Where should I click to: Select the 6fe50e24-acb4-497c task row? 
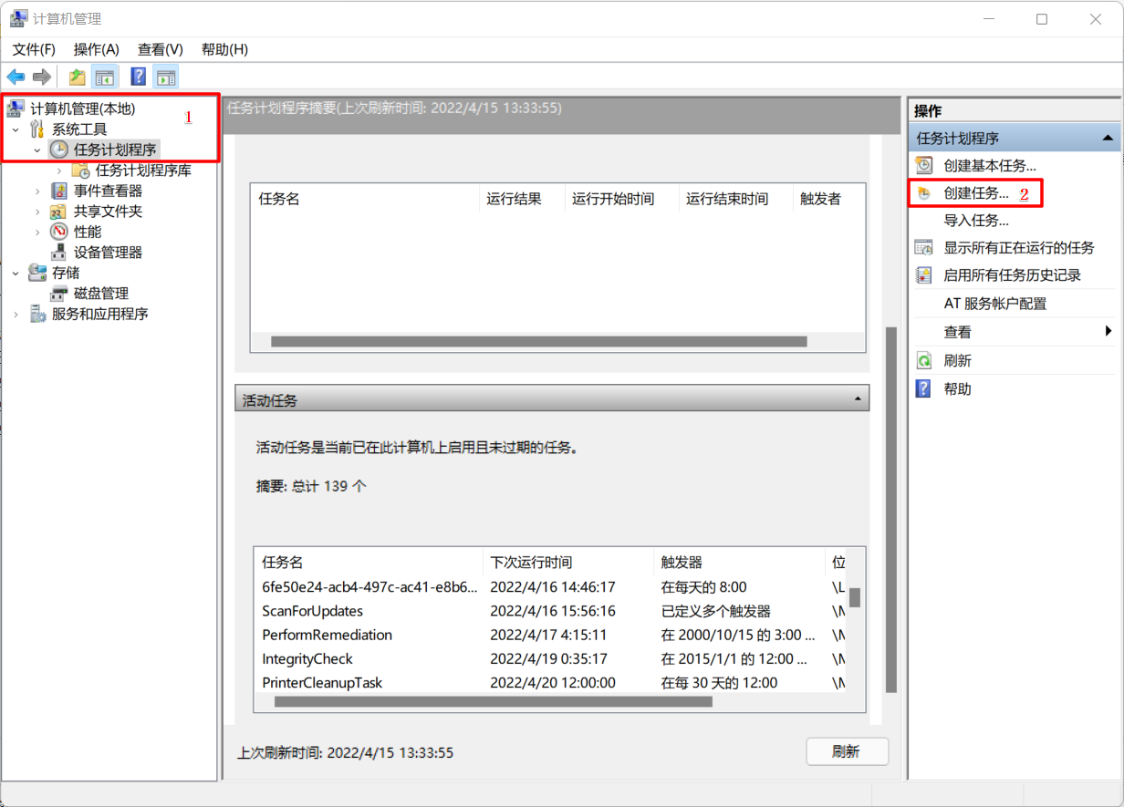pyautogui.click(x=551, y=587)
